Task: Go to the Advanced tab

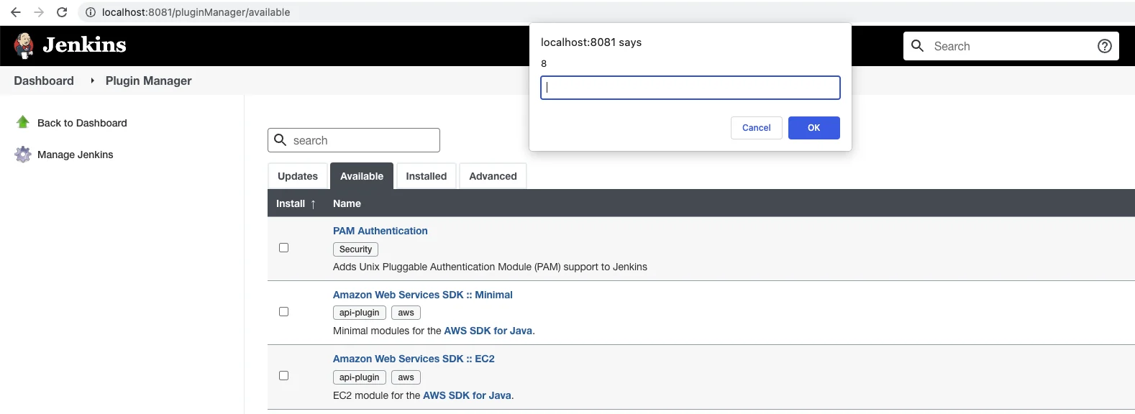Action: tap(493, 176)
